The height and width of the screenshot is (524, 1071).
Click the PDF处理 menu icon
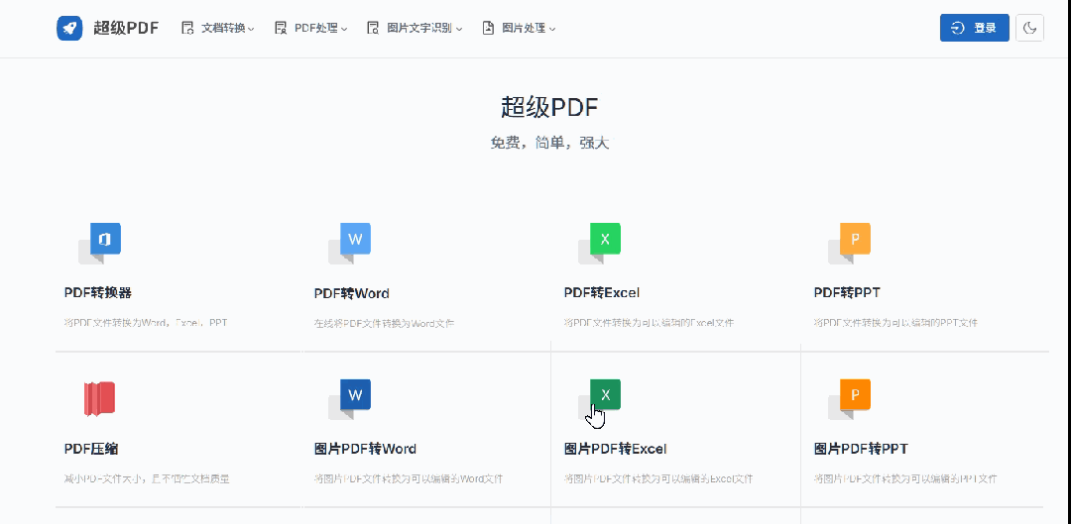point(280,28)
